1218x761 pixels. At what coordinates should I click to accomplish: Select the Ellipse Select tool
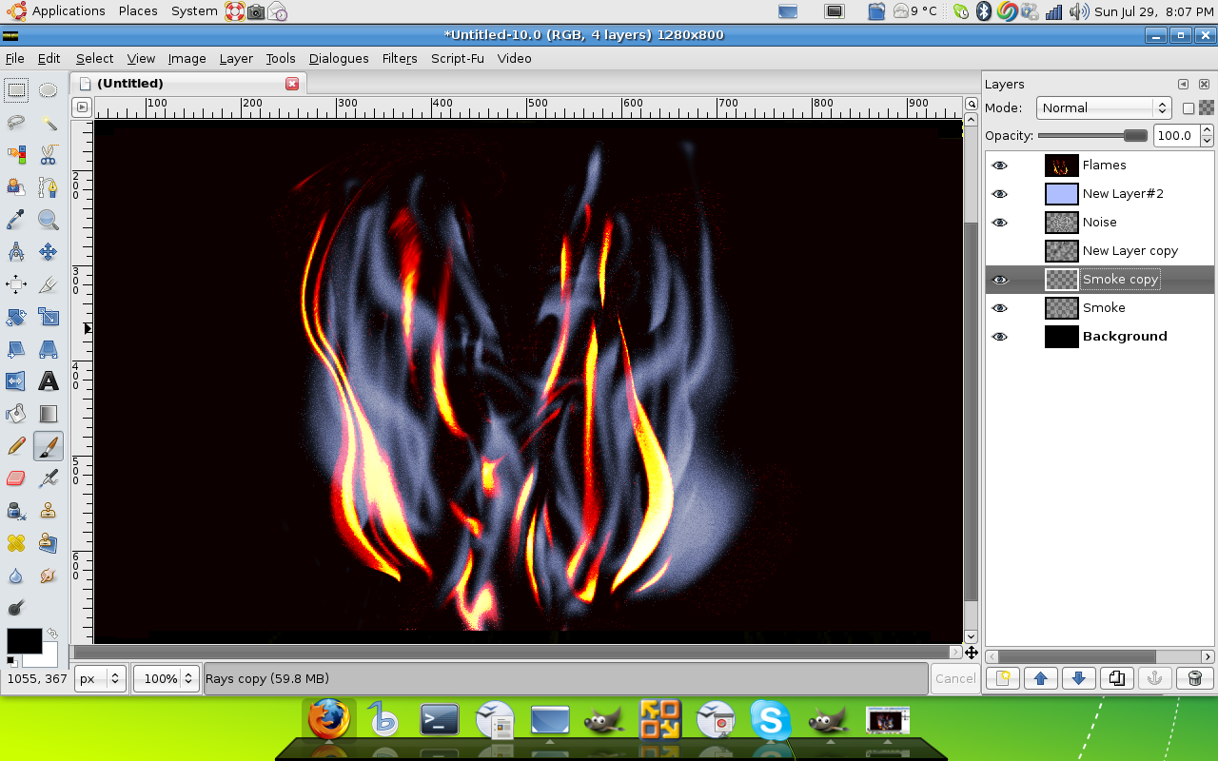tap(48, 90)
